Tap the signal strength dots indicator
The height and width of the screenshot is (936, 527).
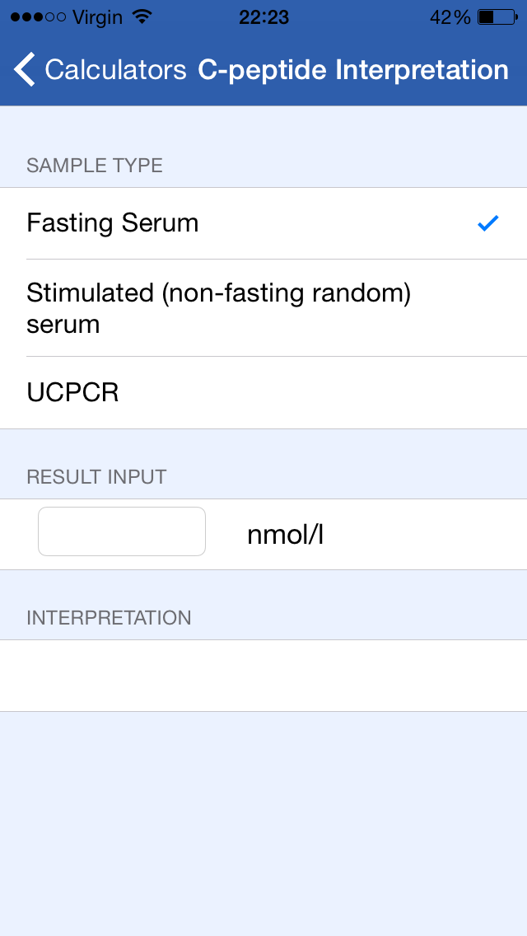point(37,17)
